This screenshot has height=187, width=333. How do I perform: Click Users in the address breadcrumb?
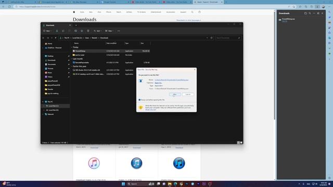click(87, 38)
